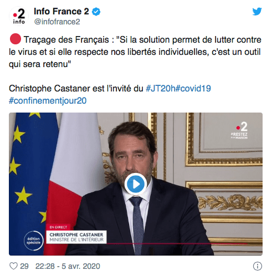The height and width of the screenshot is (275, 272).
Task: Open tweet info circle icon
Action: tap(258, 266)
